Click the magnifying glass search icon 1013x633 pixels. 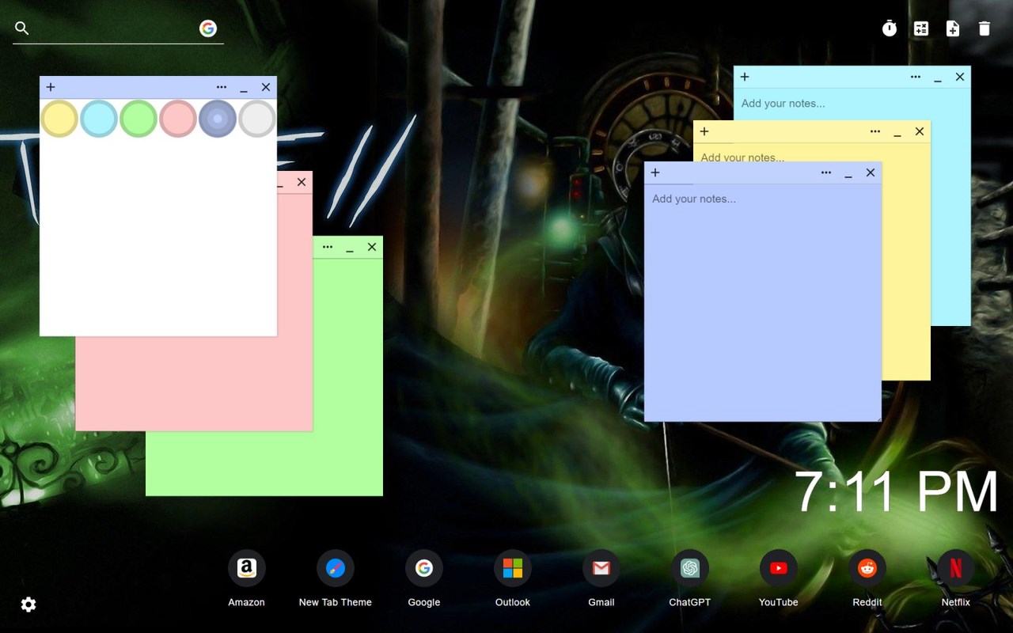click(x=22, y=28)
